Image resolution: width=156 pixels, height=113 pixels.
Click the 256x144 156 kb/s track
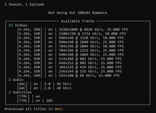[x=69, y=71]
